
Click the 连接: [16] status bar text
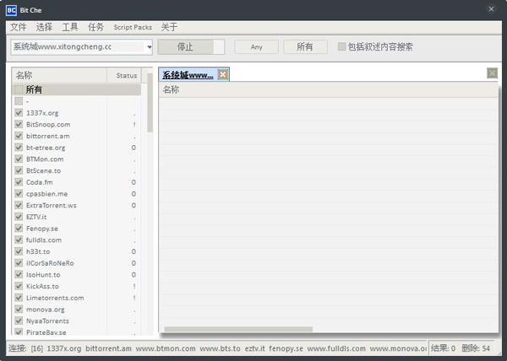26,348
